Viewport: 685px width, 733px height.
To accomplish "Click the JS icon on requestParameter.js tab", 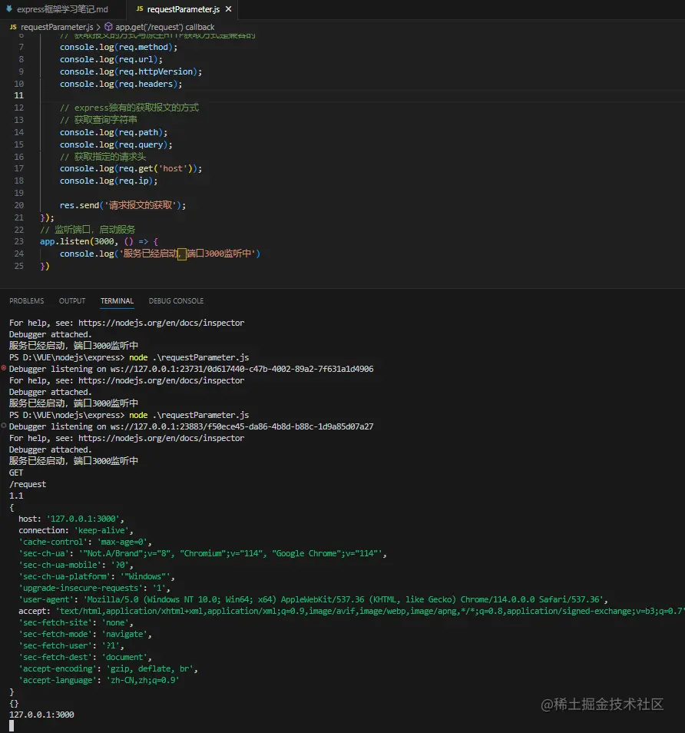I will point(140,9).
